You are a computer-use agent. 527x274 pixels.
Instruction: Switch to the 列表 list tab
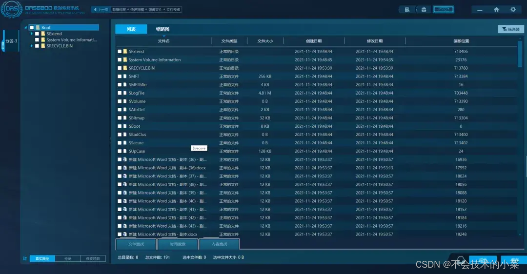tap(131, 29)
